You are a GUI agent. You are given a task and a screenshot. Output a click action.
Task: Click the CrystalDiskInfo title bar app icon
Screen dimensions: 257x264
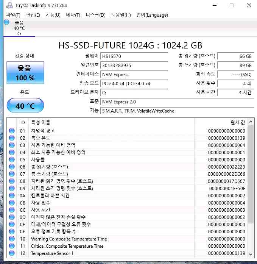click(9, 5)
